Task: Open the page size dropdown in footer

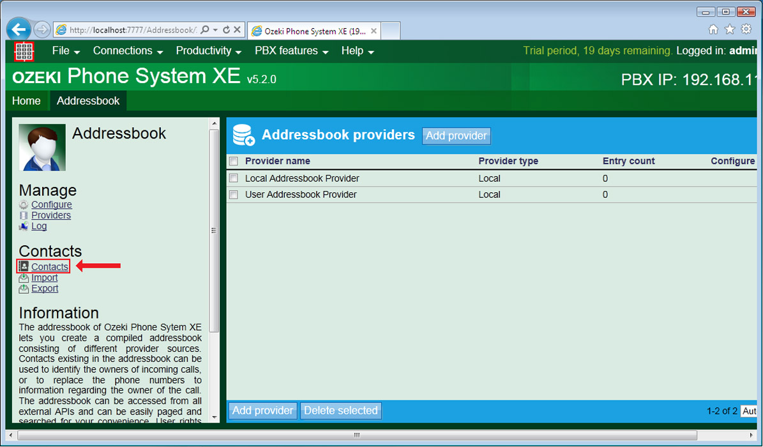Action: point(749,411)
